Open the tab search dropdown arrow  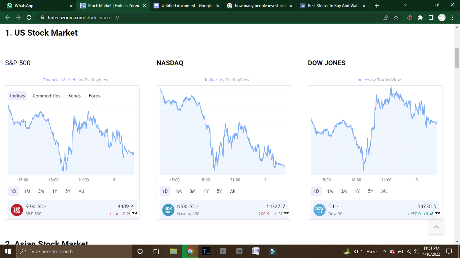click(405, 5)
